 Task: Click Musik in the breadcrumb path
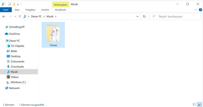click(50, 17)
